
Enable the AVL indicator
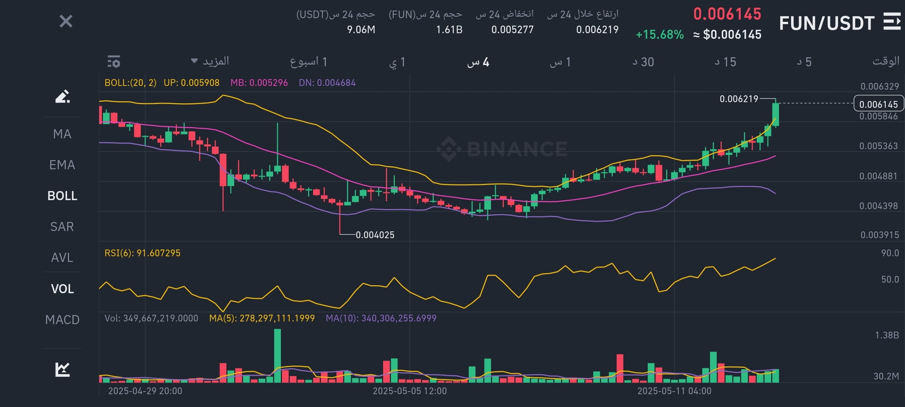(x=62, y=257)
